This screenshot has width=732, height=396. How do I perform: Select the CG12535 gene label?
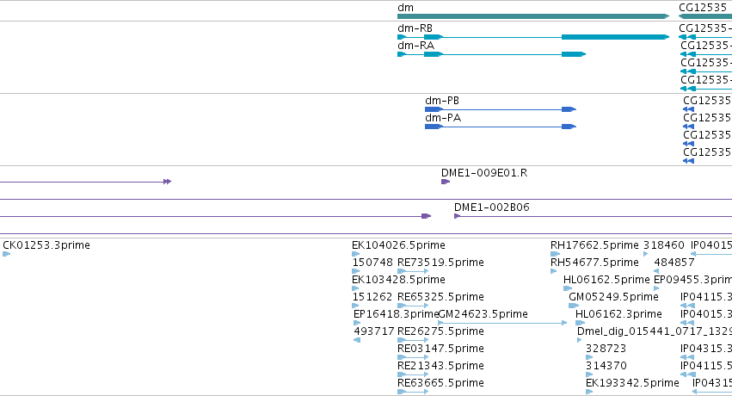pyautogui.click(x=703, y=8)
